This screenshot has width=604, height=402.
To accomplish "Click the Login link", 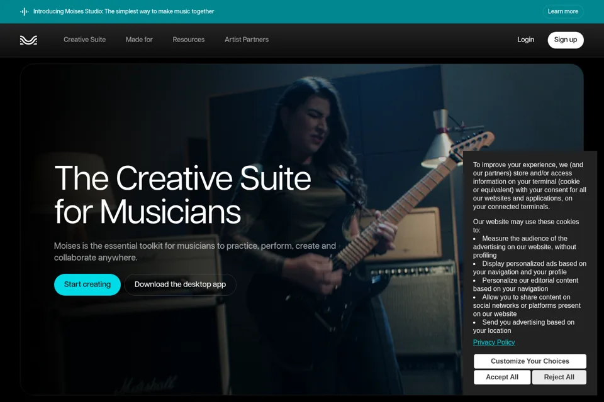I will [x=525, y=40].
